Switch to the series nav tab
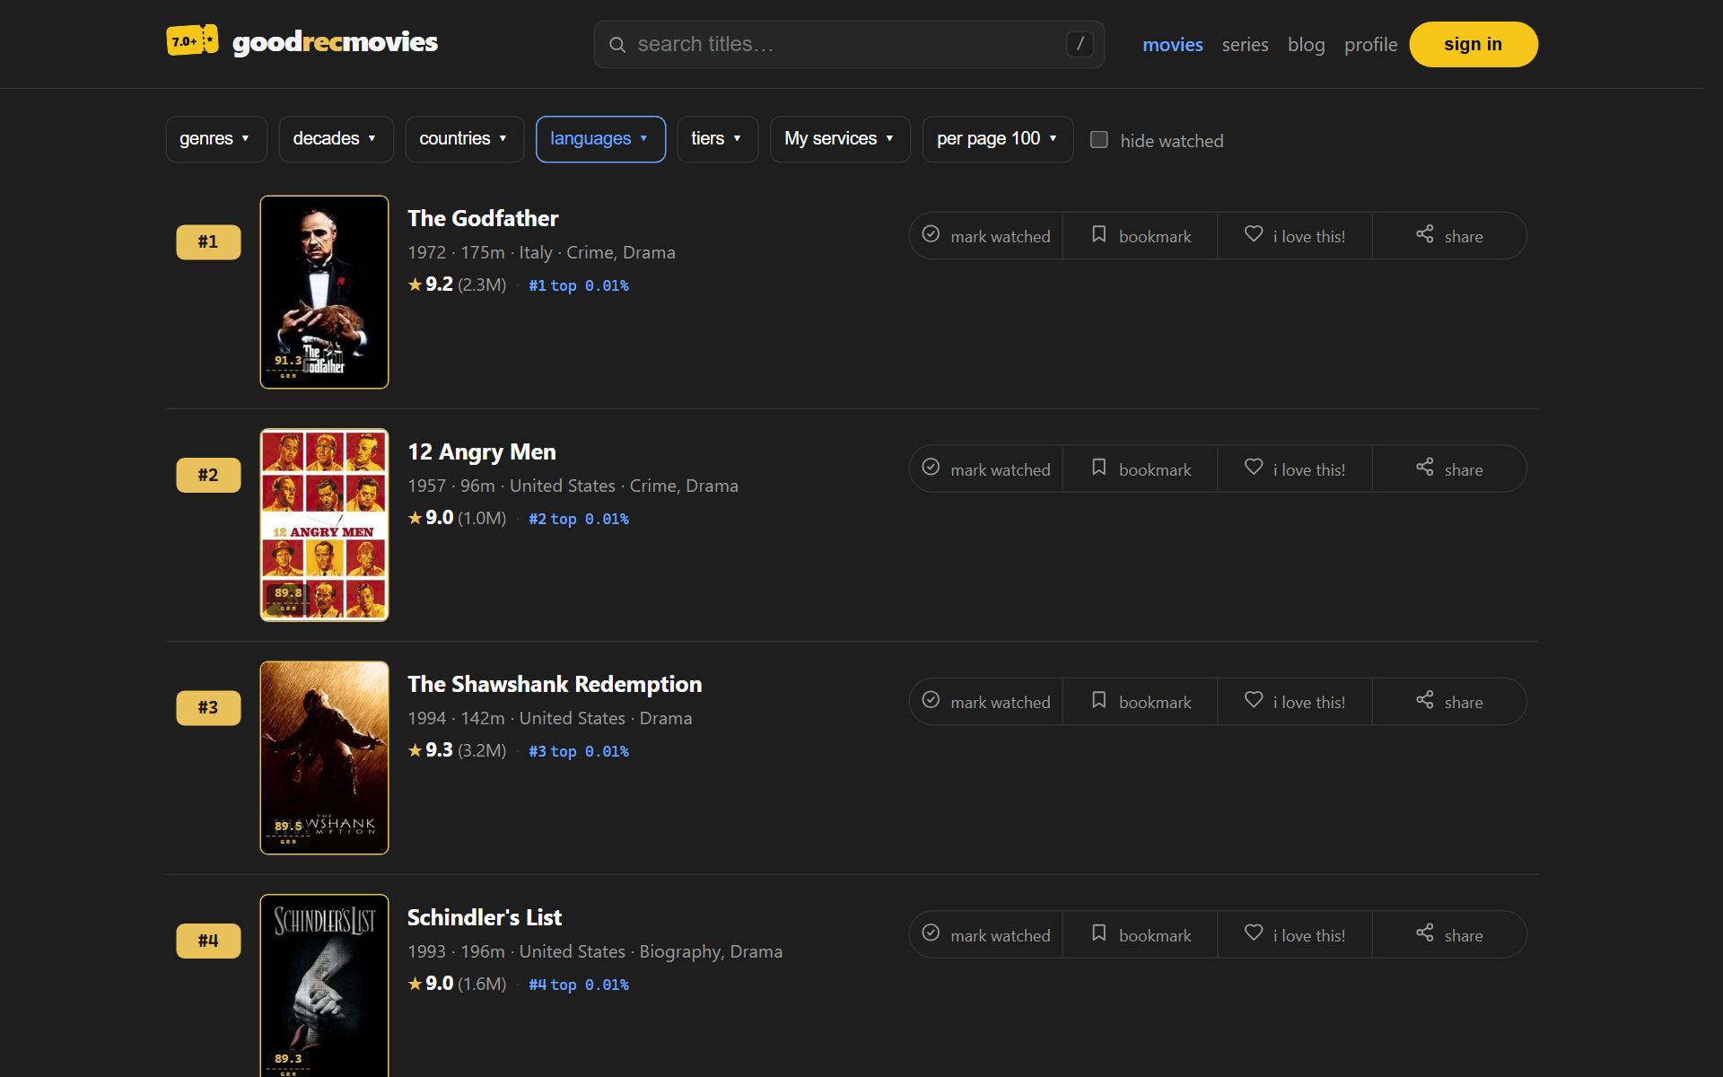Viewport: 1723px width, 1077px height. pos(1245,45)
